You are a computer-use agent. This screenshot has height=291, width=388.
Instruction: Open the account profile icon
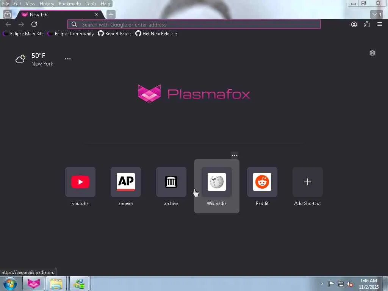pos(354,24)
